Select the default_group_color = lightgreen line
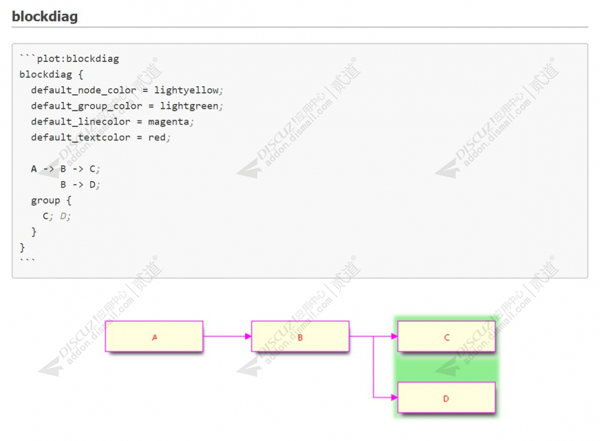 (127, 106)
